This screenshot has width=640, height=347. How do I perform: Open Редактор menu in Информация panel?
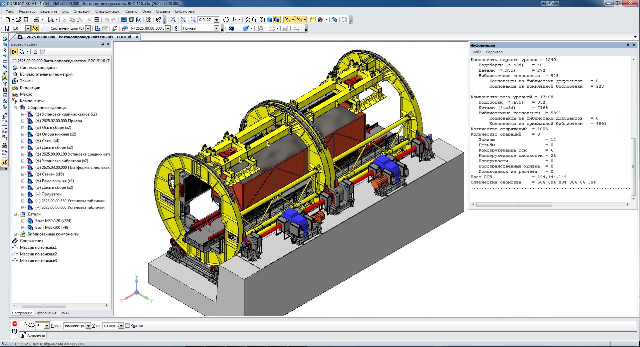[494, 52]
